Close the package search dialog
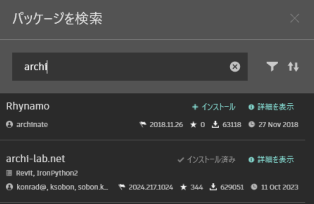The height and width of the screenshot is (204, 314). pos(294,18)
